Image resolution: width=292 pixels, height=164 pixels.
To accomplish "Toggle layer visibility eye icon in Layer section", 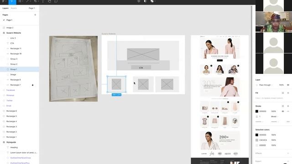I will (x=288, y=85).
